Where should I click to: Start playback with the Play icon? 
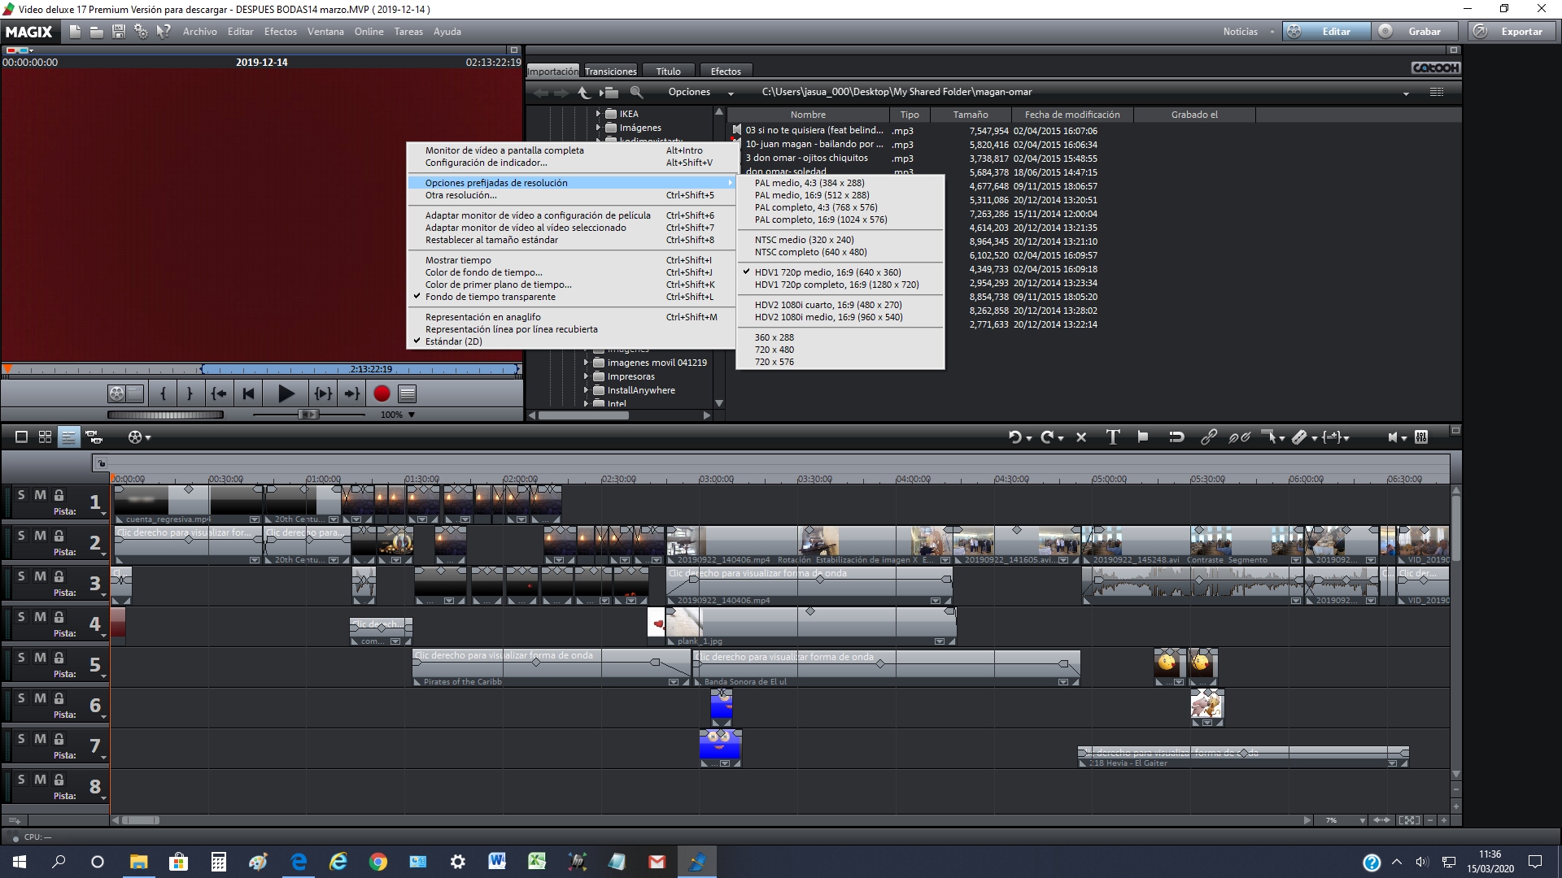[286, 393]
